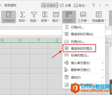The image size is (112, 95).
Task: Expand the 筛选 dropdown arrow
Action: click(37, 21)
